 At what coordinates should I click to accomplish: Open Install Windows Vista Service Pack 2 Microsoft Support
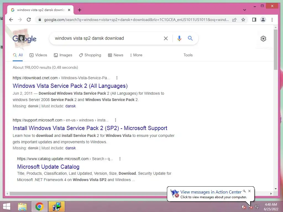pos(90,128)
